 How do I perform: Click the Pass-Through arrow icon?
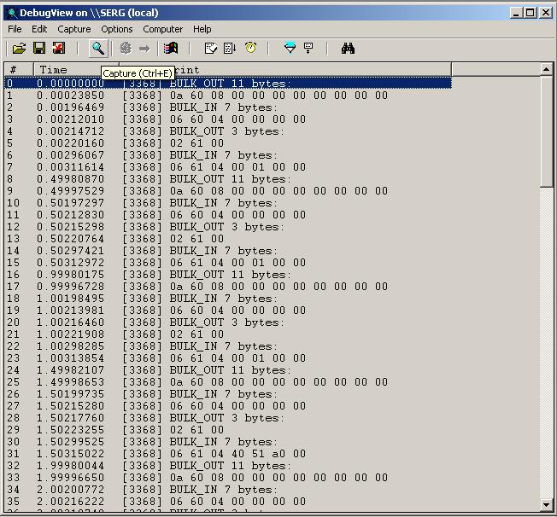144,49
